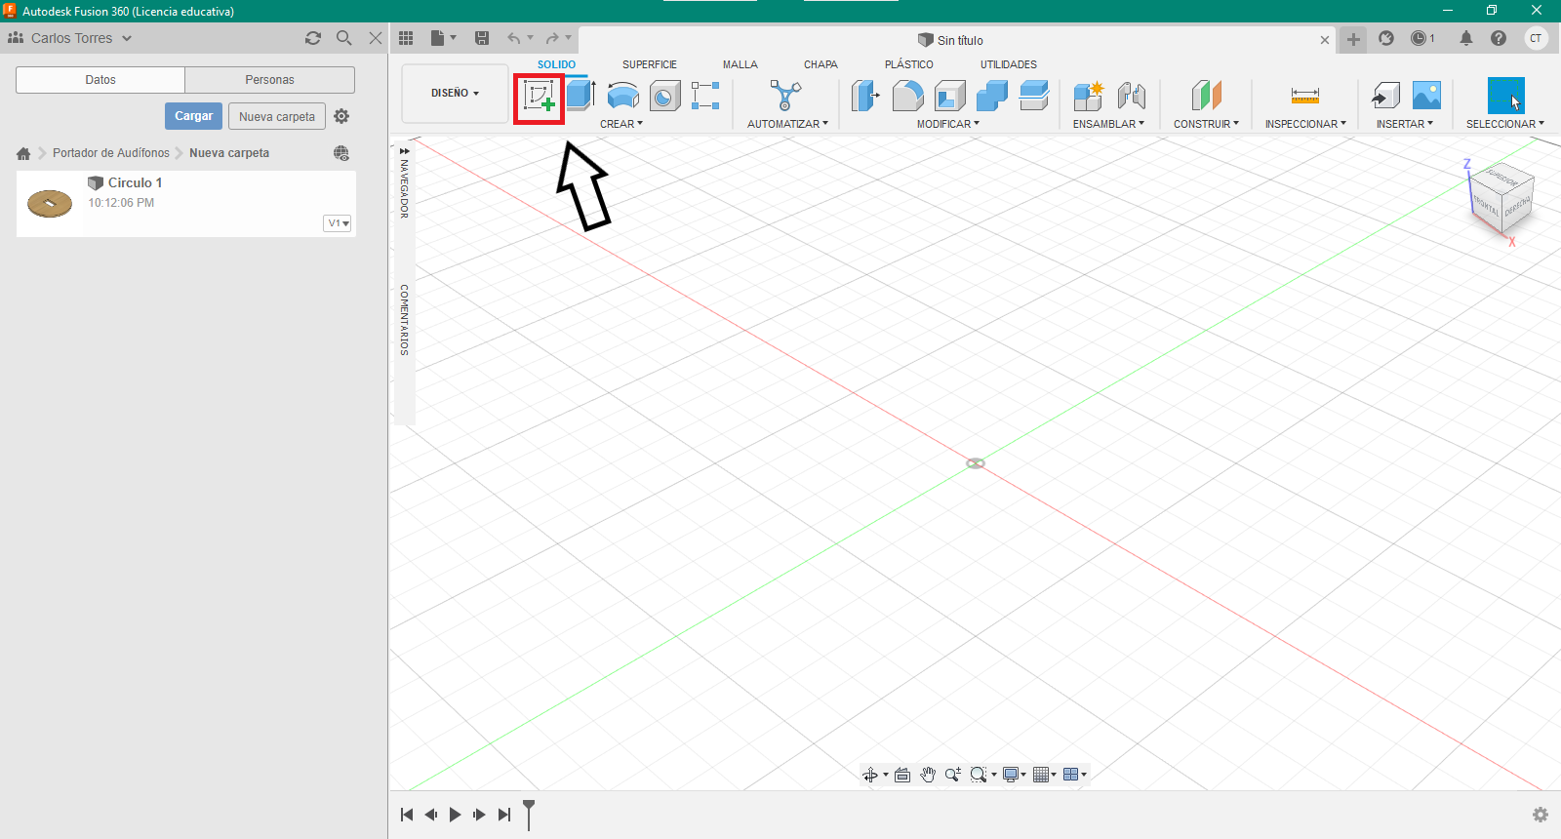Click the Offset Plane construct icon
This screenshot has height=839, width=1561.
[x=1207, y=96]
